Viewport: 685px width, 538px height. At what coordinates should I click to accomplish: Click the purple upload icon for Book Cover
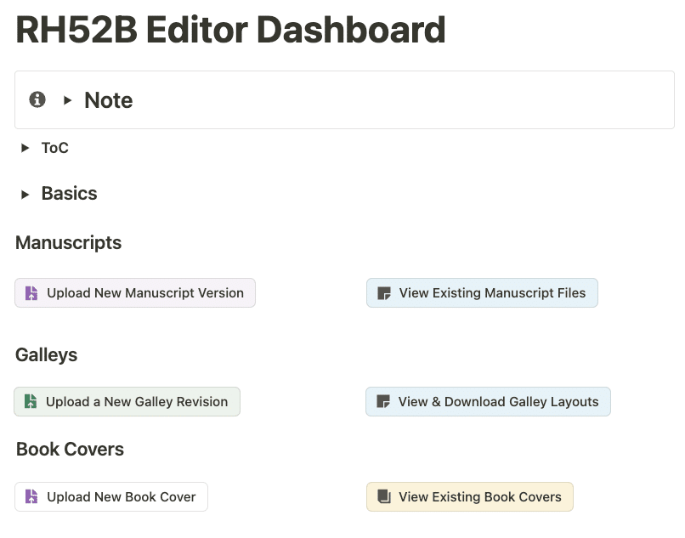tap(31, 497)
